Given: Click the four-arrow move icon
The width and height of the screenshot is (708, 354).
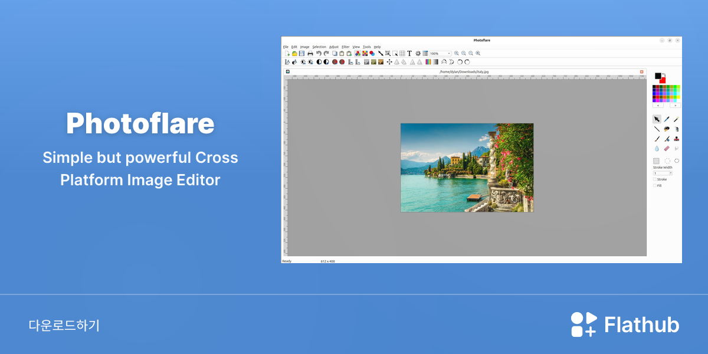Looking at the screenshot, I should 389,61.
